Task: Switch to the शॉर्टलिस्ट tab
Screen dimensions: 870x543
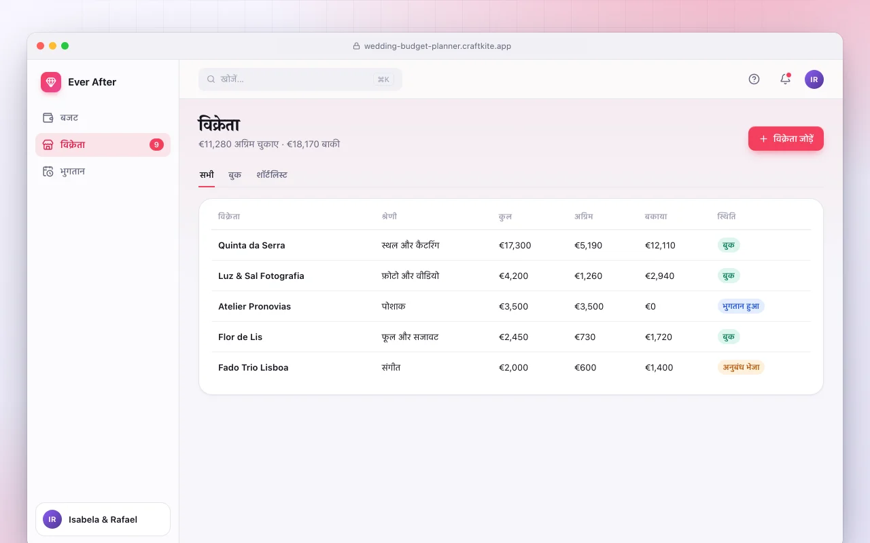Action: pyautogui.click(x=272, y=175)
